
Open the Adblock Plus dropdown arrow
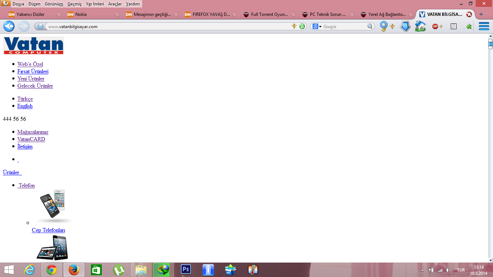tap(441, 27)
